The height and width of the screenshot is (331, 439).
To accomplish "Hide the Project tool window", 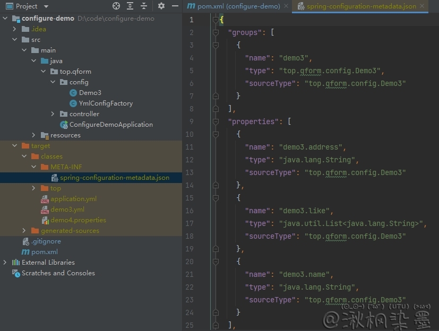I will coord(175,6).
